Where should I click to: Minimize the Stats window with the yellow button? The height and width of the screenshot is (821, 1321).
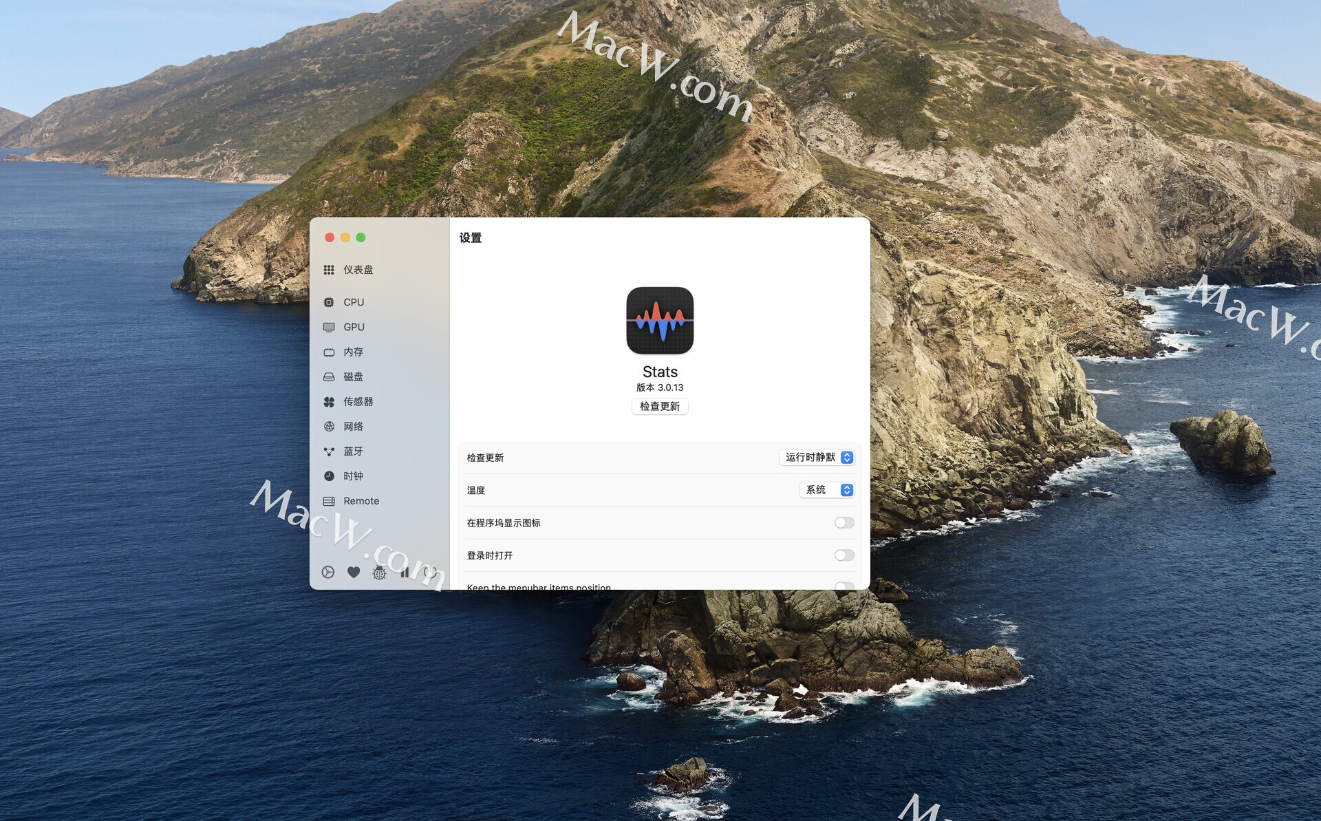coord(345,237)
